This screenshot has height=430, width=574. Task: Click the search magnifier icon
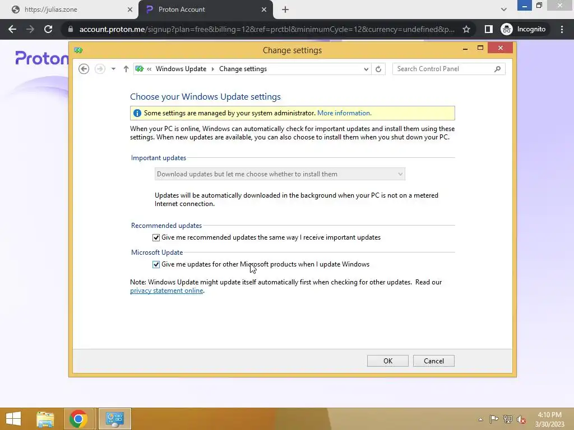(x=497, y=69)
